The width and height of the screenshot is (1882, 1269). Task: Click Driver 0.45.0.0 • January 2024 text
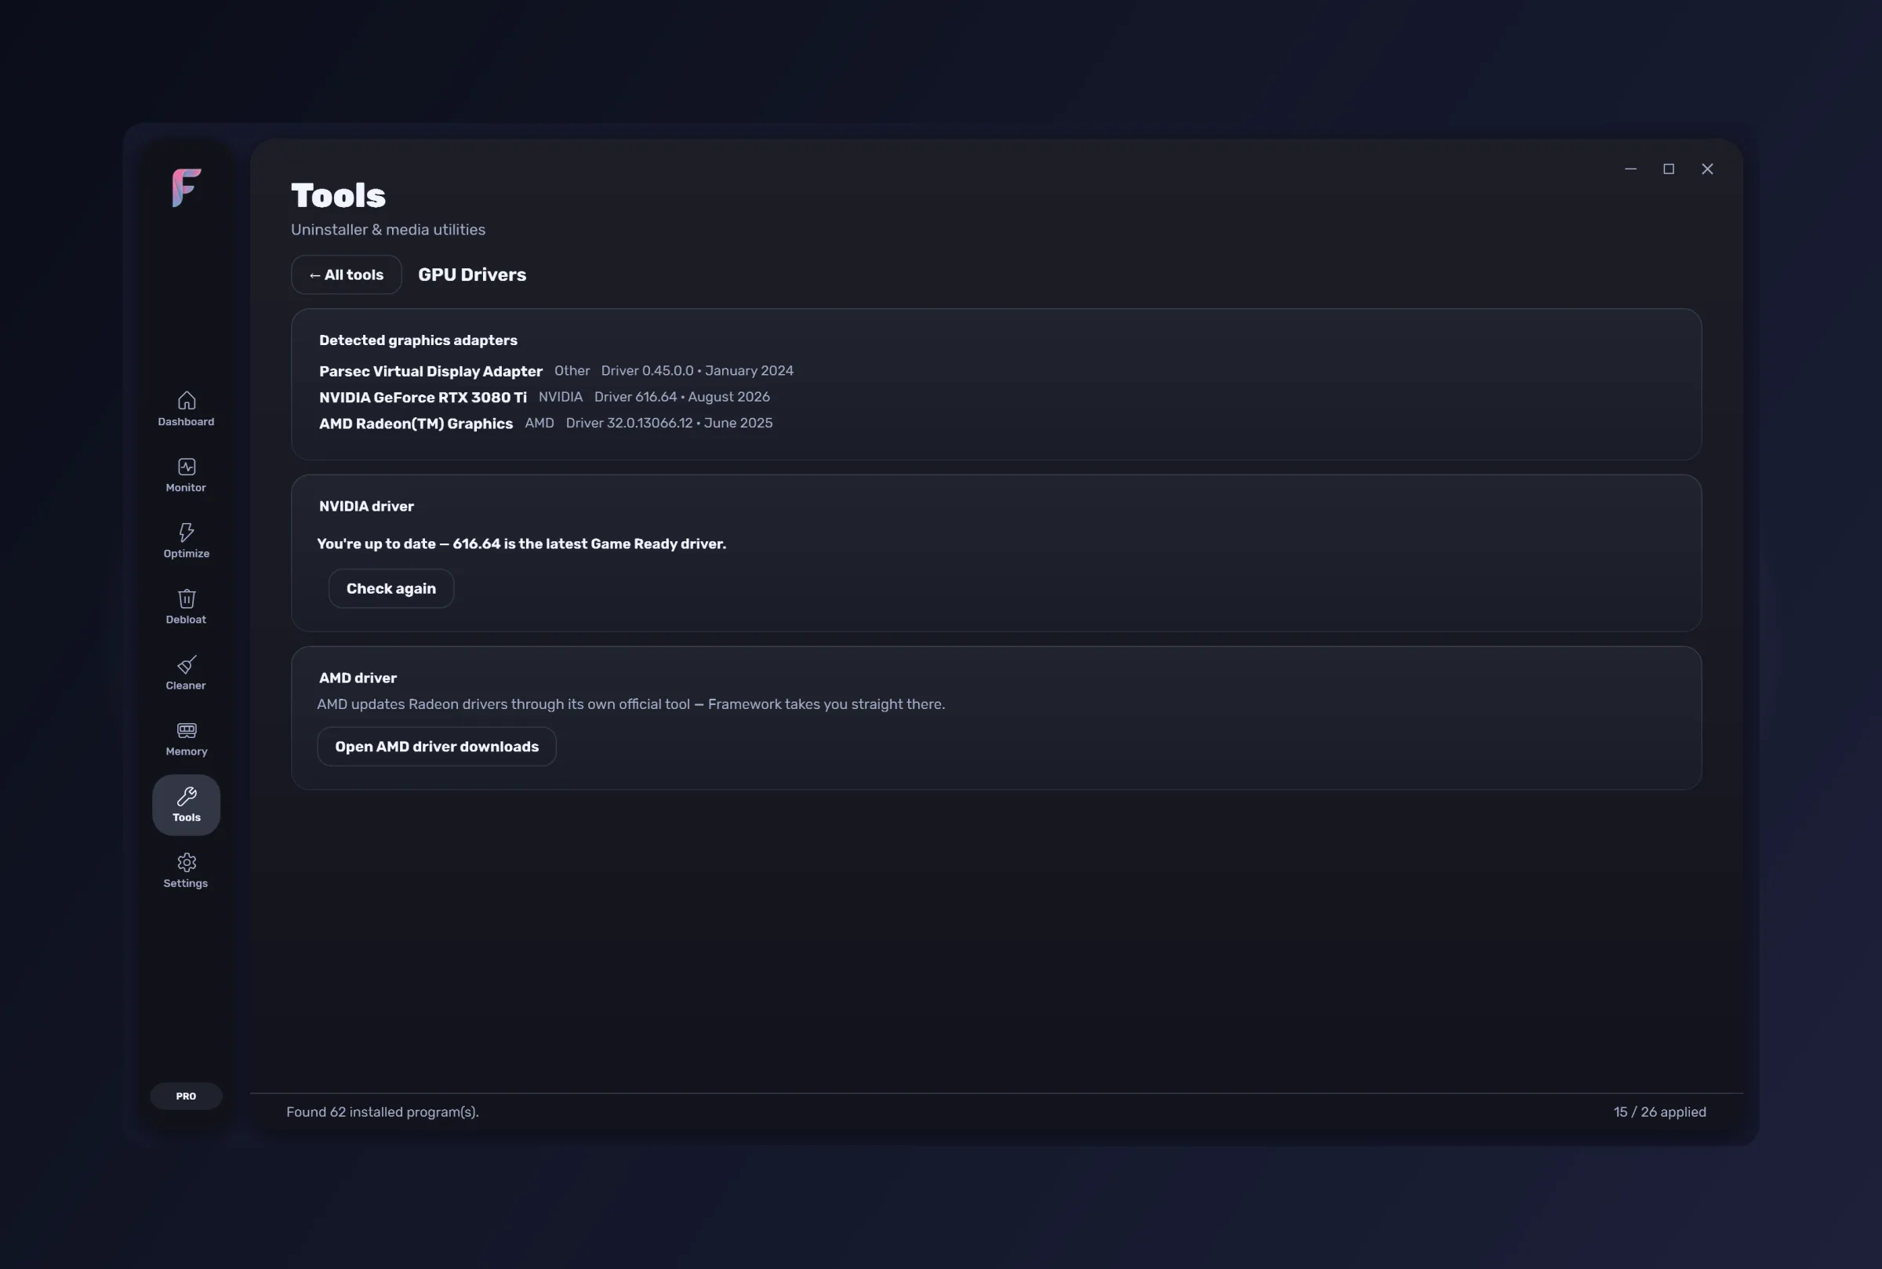pos(696,371)
